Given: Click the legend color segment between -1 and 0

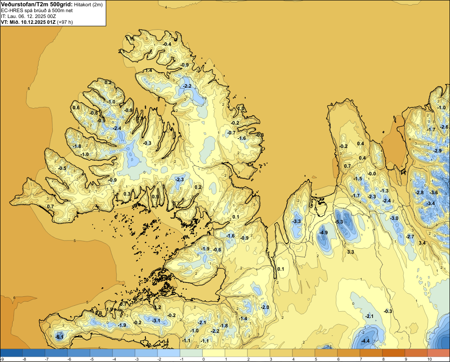Looking at the screenshot, I should tap(191, 353).
